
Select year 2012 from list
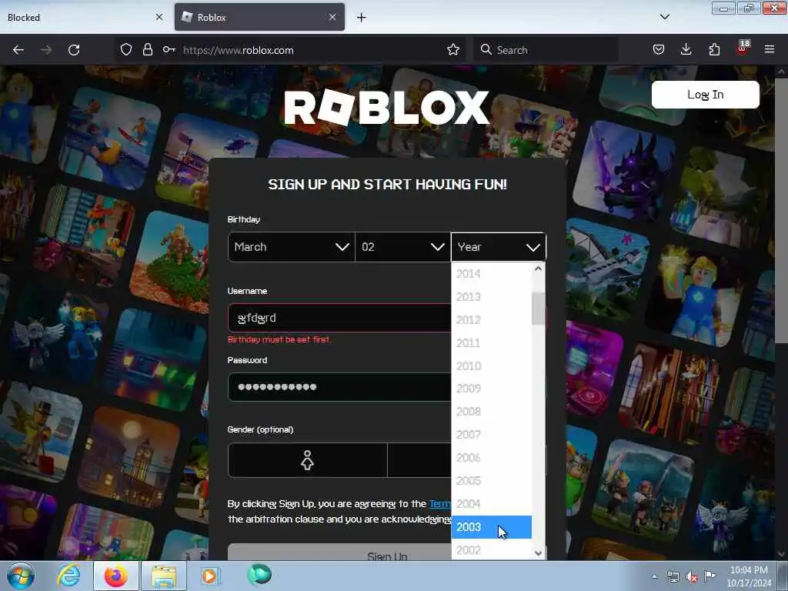[x=491, y=320]
